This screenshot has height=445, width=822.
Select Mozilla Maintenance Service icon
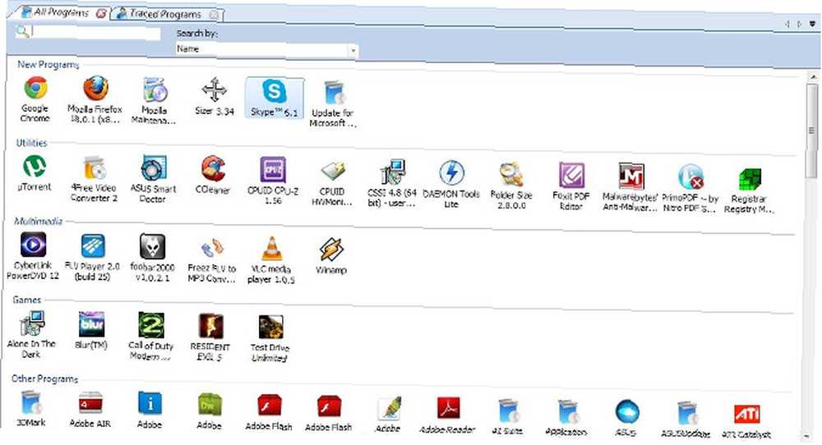pos(155,89)
